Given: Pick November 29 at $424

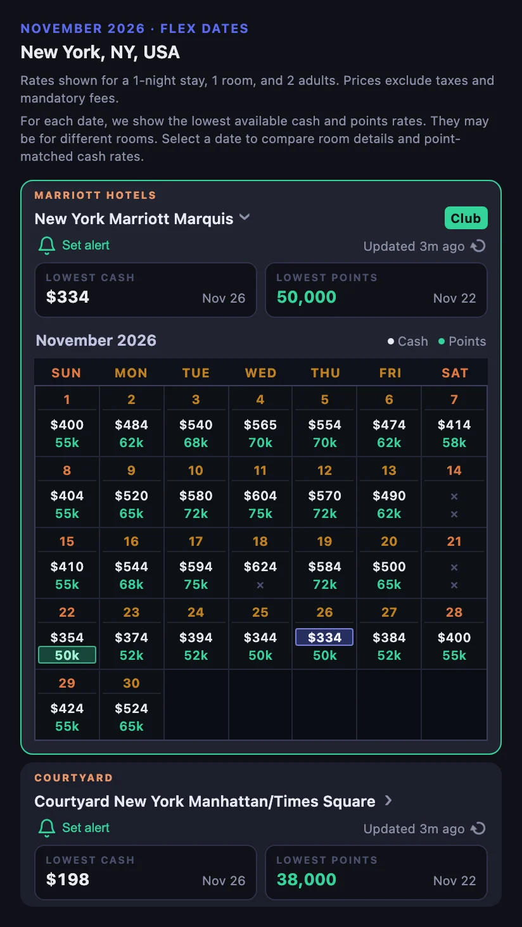Looking at the screenshot, I should [67, 705].
